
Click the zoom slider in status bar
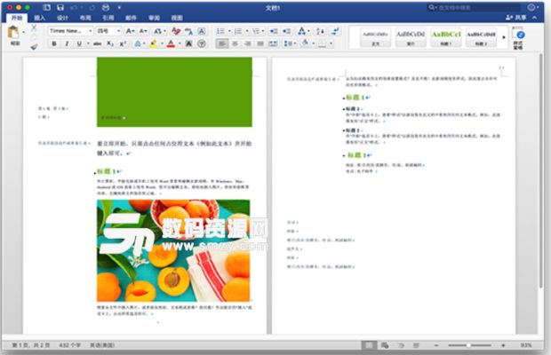click(x=482, y=344)
